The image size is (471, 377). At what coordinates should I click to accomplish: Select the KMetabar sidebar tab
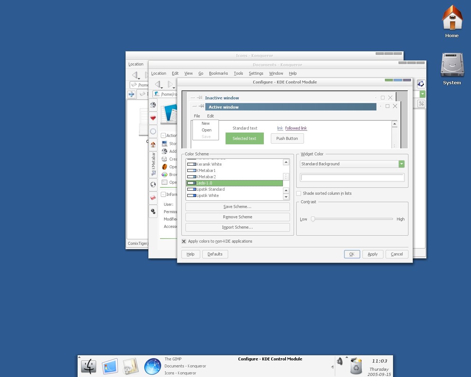[153, 164]
